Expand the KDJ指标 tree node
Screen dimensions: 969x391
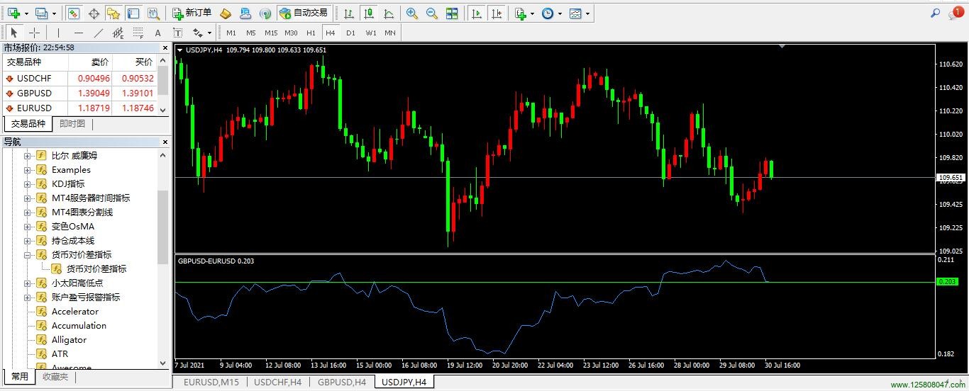pyautogui.click(x=28, y=183)
